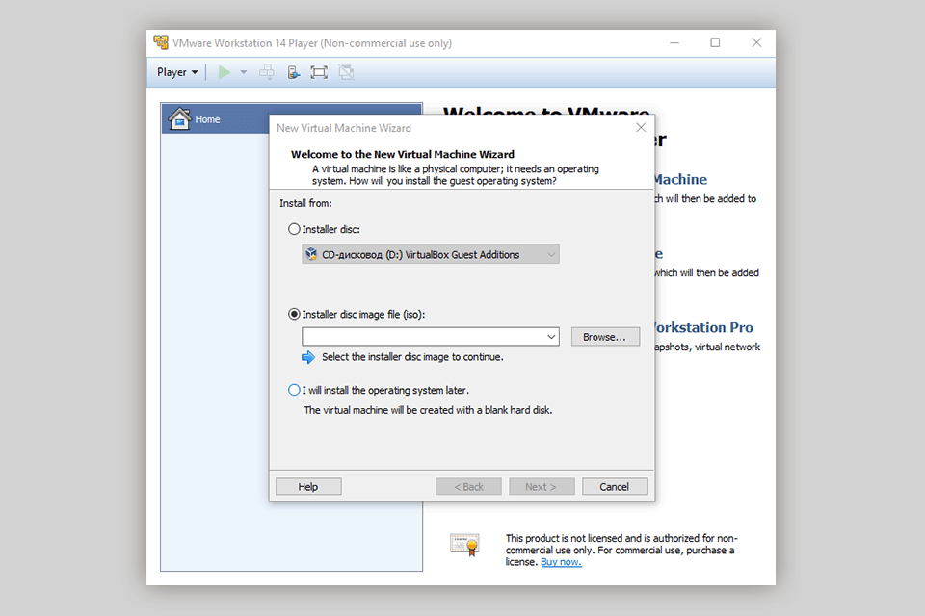Select the Installer disc radio button
Viewport: 925px width, 616px height.
pyautogui.click(x=294, y=229)
